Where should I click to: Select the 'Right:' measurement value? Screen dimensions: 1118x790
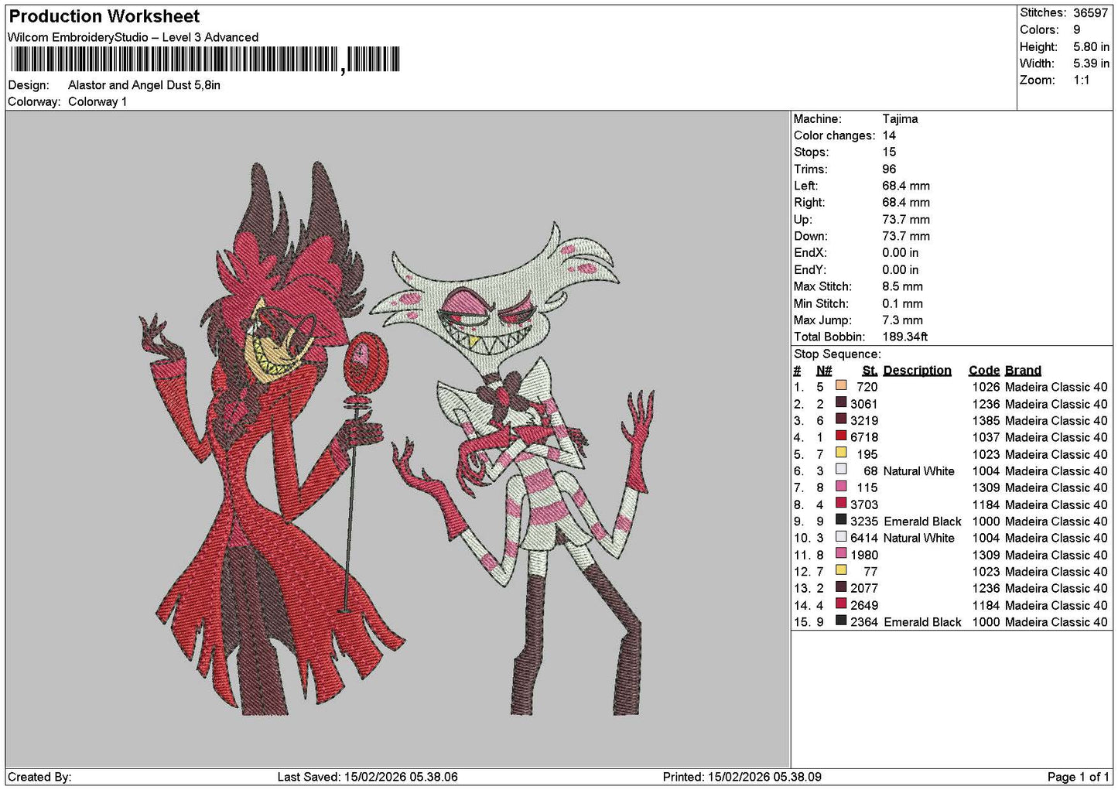click(x=906, y=203)
